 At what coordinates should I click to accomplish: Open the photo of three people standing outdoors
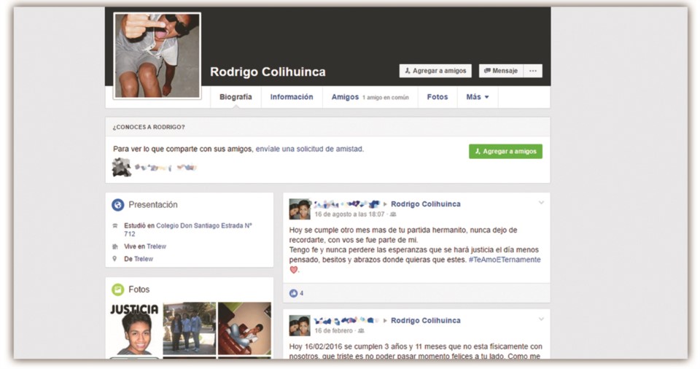[190, 329]
